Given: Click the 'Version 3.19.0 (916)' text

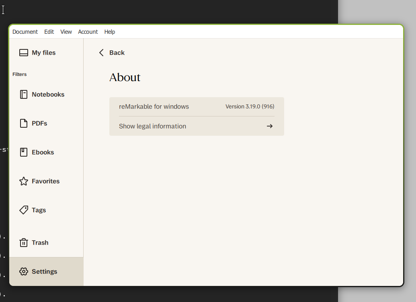Looking at the screenshot, I should [x=250, y=106].
